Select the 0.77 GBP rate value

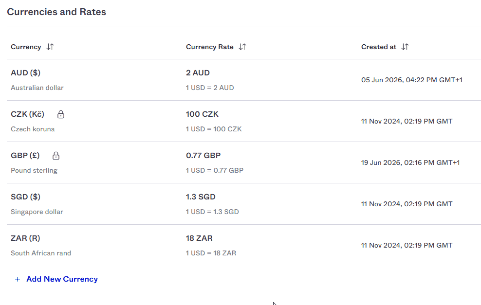coord(203,156)
